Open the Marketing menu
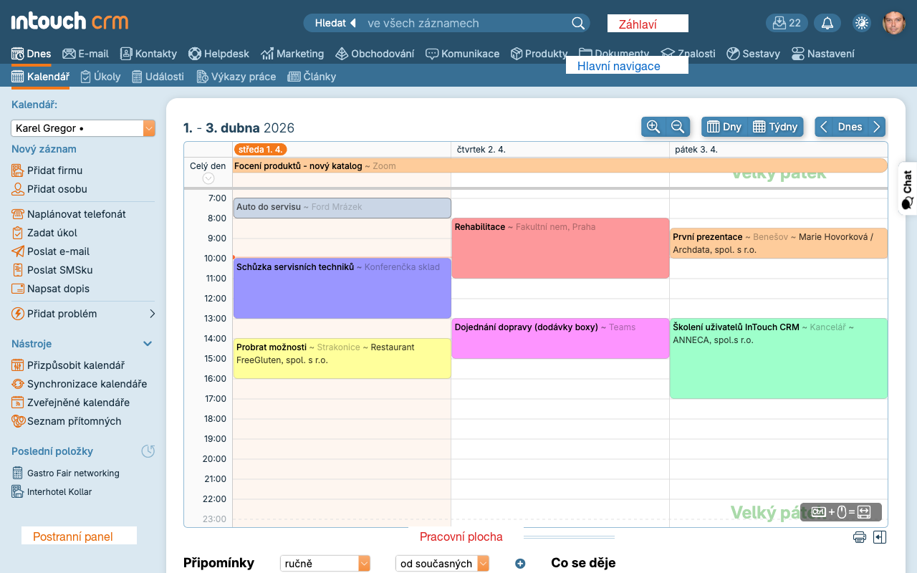The image size is (917, 573). (x=293, y=53)
